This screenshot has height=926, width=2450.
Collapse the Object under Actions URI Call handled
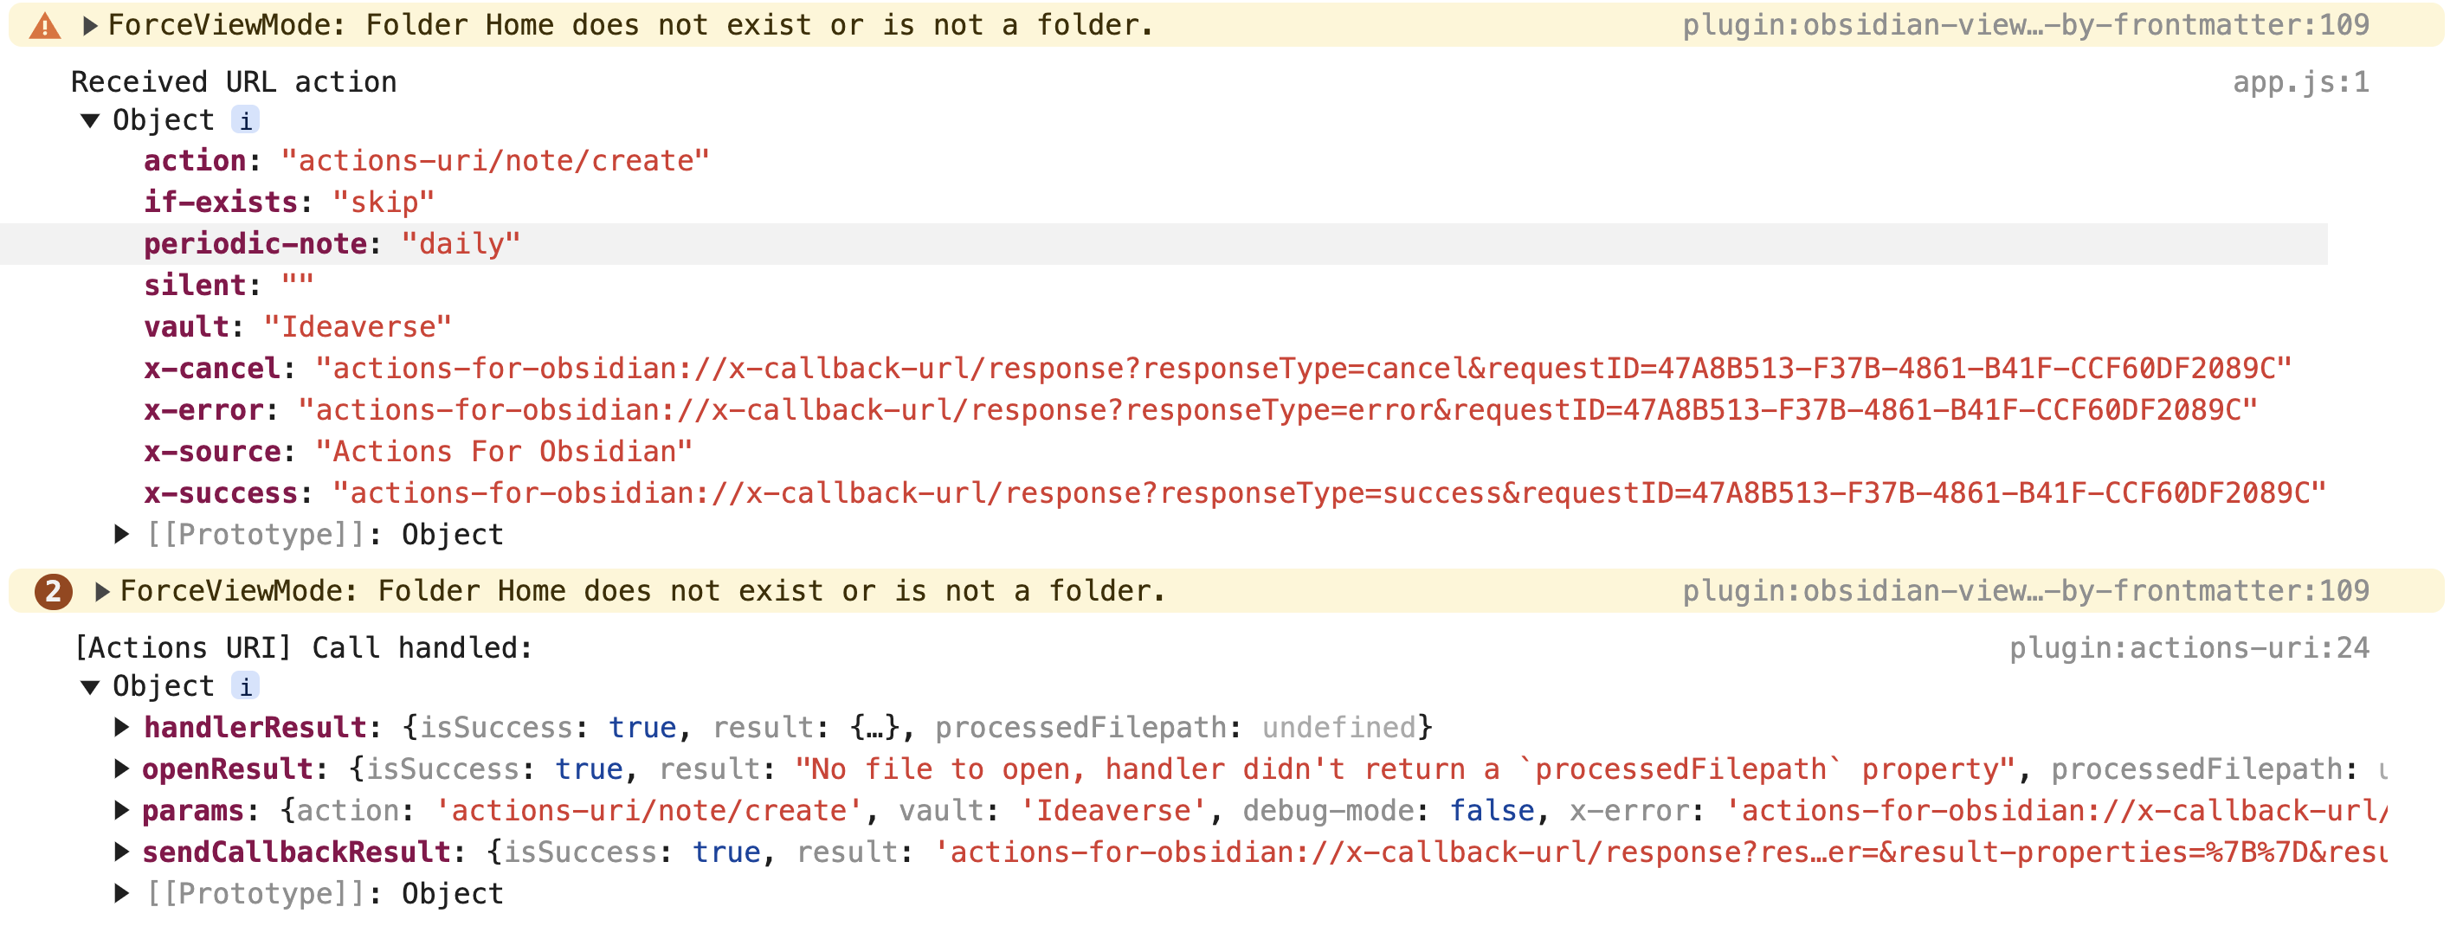[x=90, y=686]
